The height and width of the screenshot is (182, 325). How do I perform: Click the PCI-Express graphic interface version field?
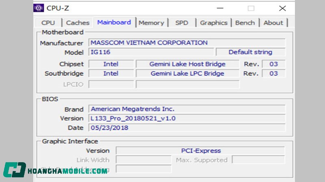[201, 150]
